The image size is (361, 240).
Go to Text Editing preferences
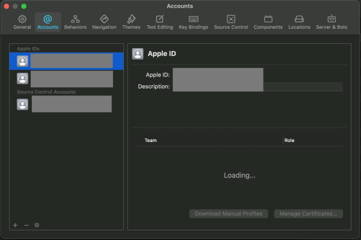click(x=160, y=22)
